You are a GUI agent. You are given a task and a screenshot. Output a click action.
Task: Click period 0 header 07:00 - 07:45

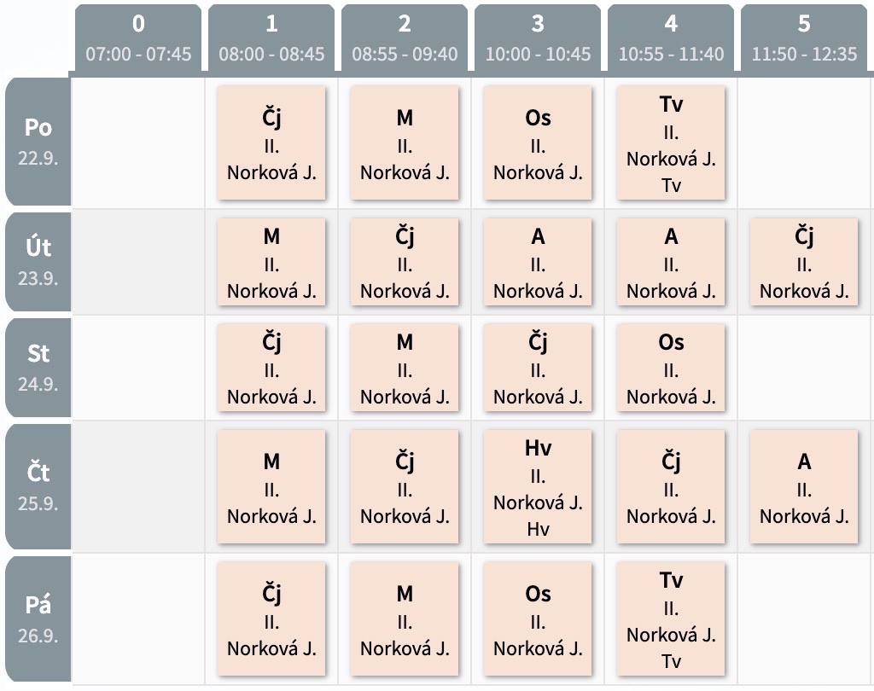138,38
